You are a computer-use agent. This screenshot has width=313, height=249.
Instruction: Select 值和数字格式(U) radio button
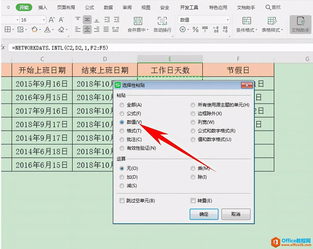click(193, 140)
